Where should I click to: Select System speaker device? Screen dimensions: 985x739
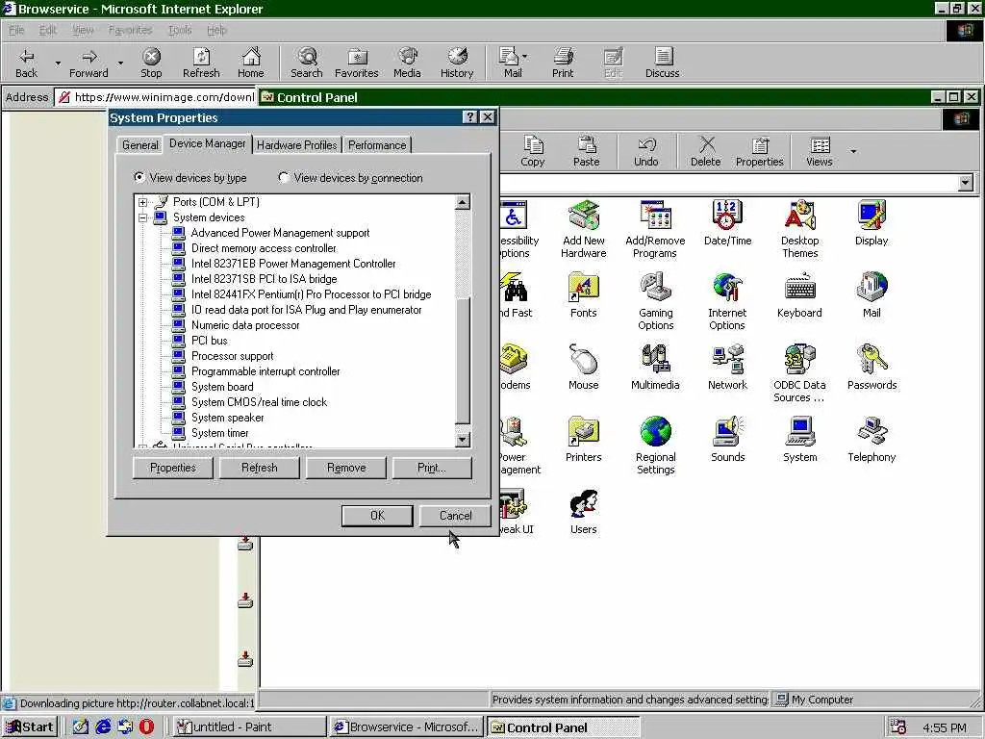[227, 418]
